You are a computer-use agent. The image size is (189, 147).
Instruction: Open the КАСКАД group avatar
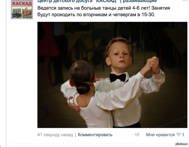[x=22, y=9]
